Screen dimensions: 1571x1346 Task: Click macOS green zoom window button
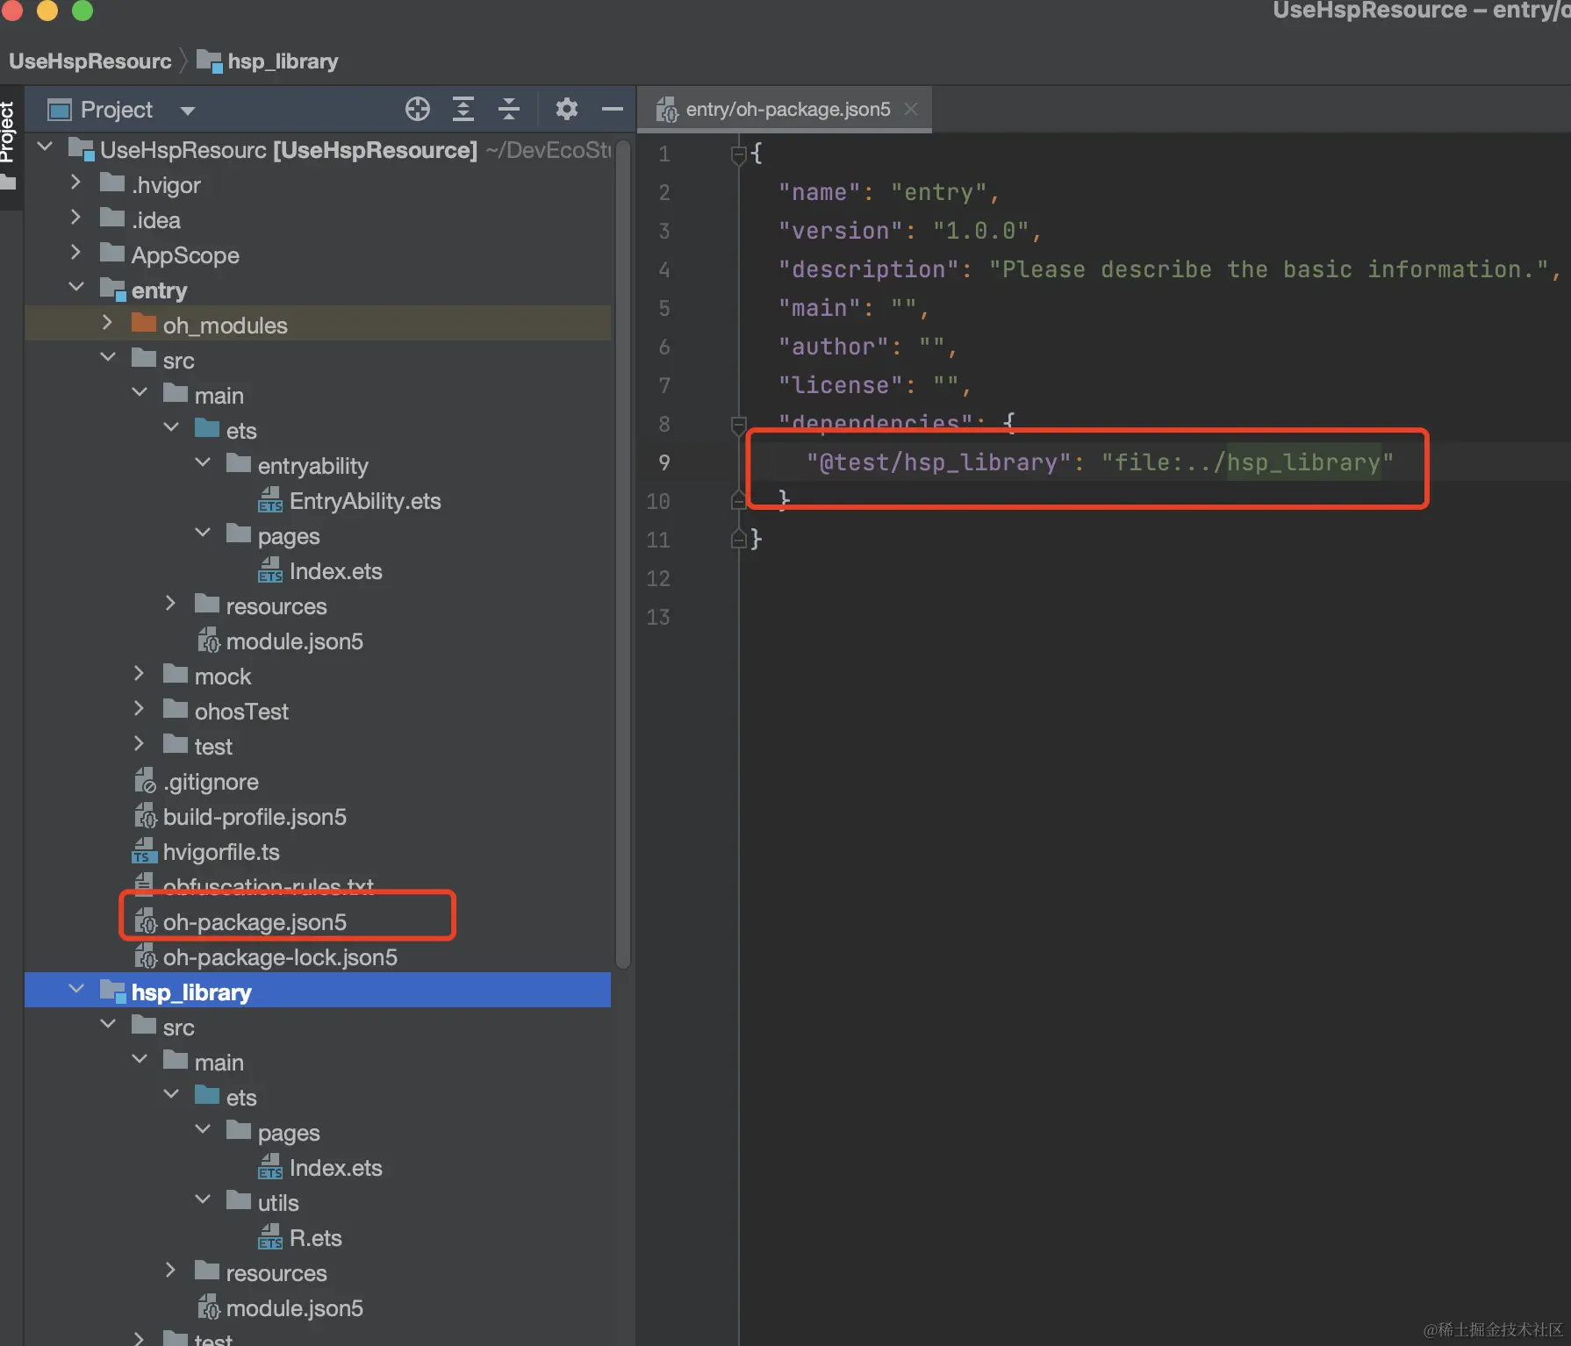pyautogui.click(x=82, y=9)
